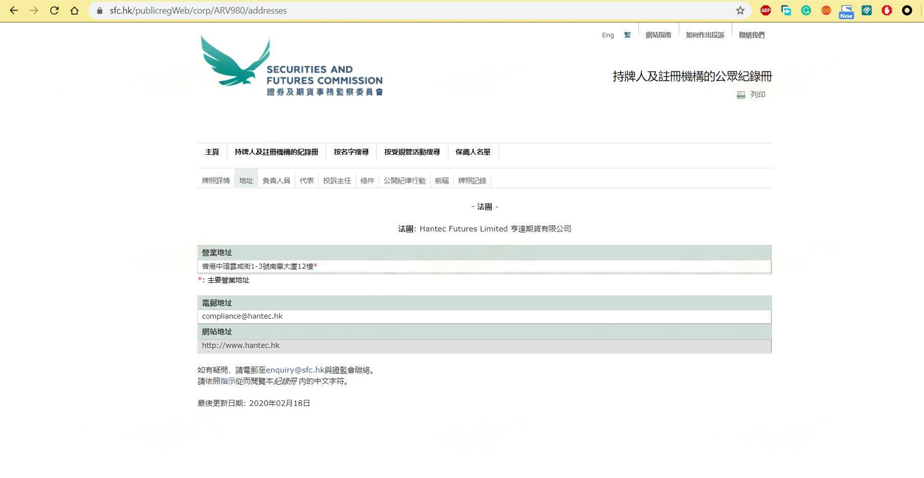Image resolution: width=924 pixels, height=478 pixels.
Task: Switch to 條件 tab
Action: click(x=367, y=181)
